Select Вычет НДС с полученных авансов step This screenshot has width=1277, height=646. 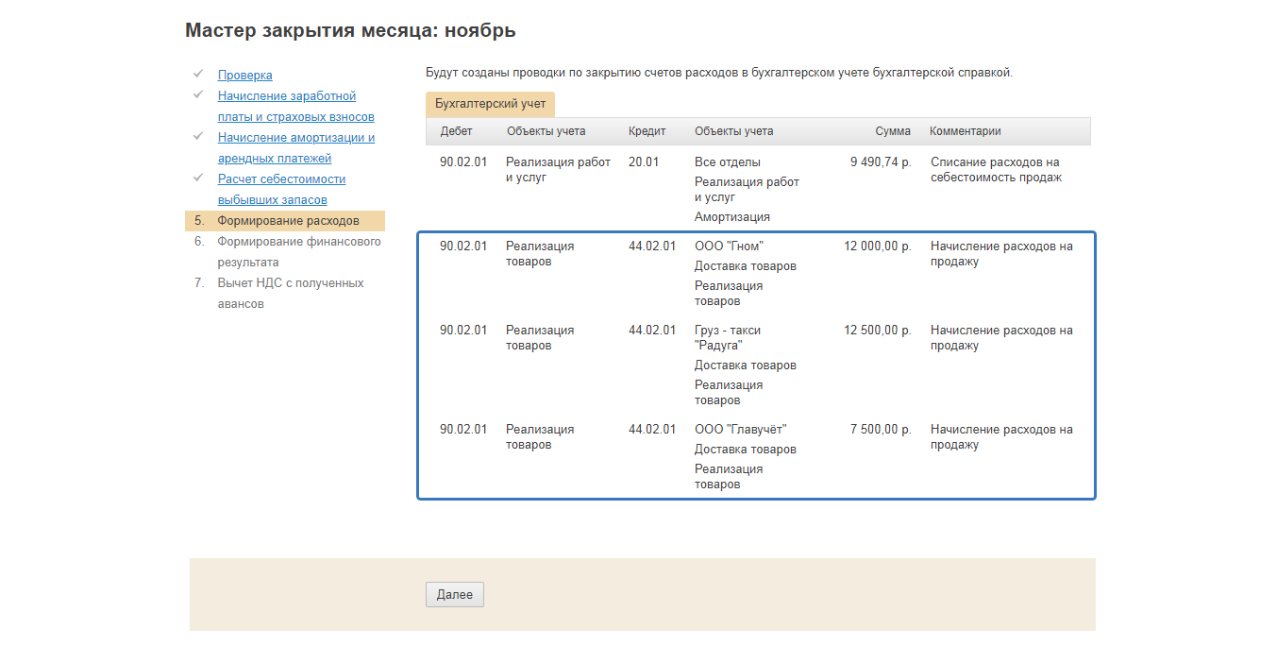290,283
